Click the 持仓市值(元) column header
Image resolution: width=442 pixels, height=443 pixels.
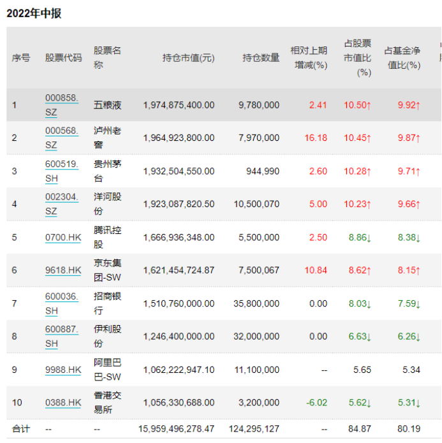[188, 57]
